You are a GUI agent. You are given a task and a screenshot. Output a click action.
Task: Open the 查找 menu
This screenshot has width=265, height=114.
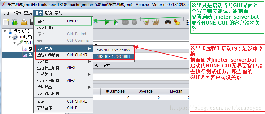pyautogui.click(x=28, y=13)
